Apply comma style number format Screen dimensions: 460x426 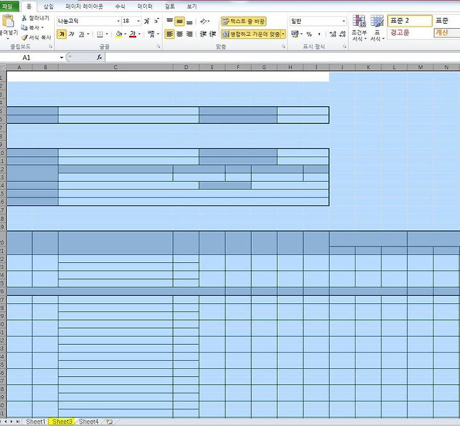point(319,35)
